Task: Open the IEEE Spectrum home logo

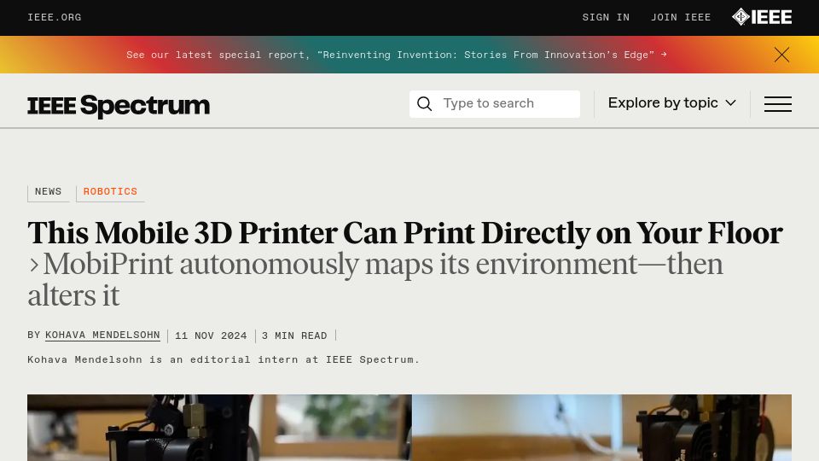Action: 119,106
